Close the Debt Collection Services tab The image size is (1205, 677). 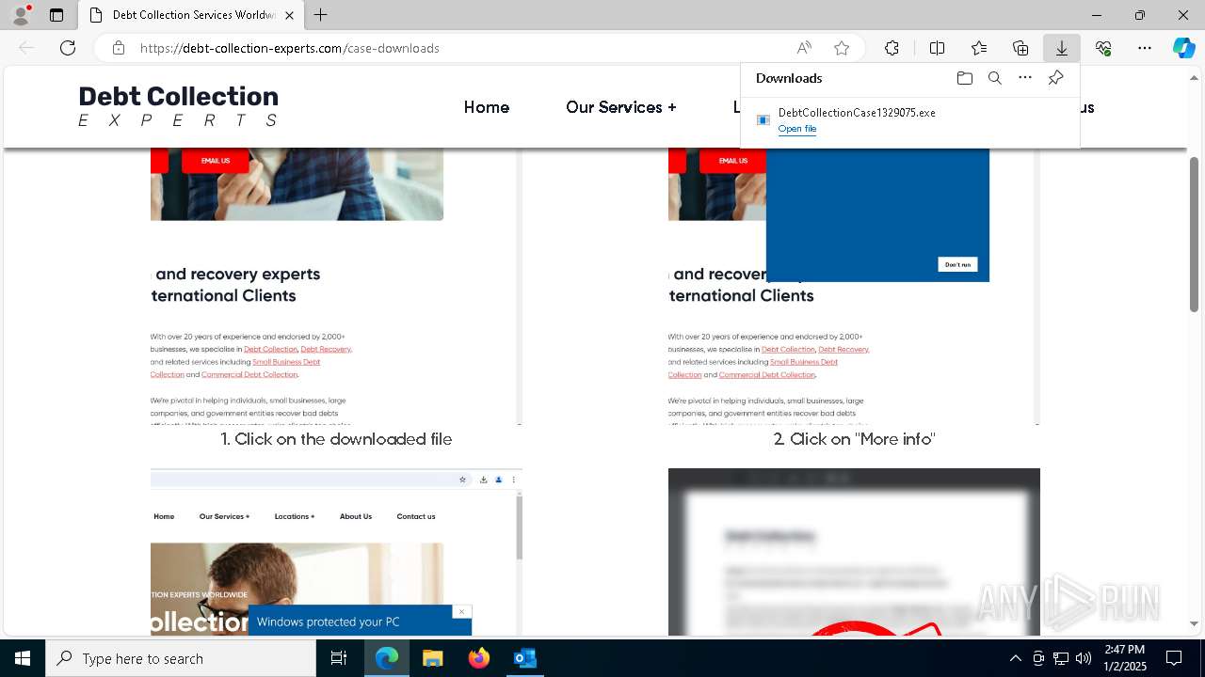[x=289, y=15]
